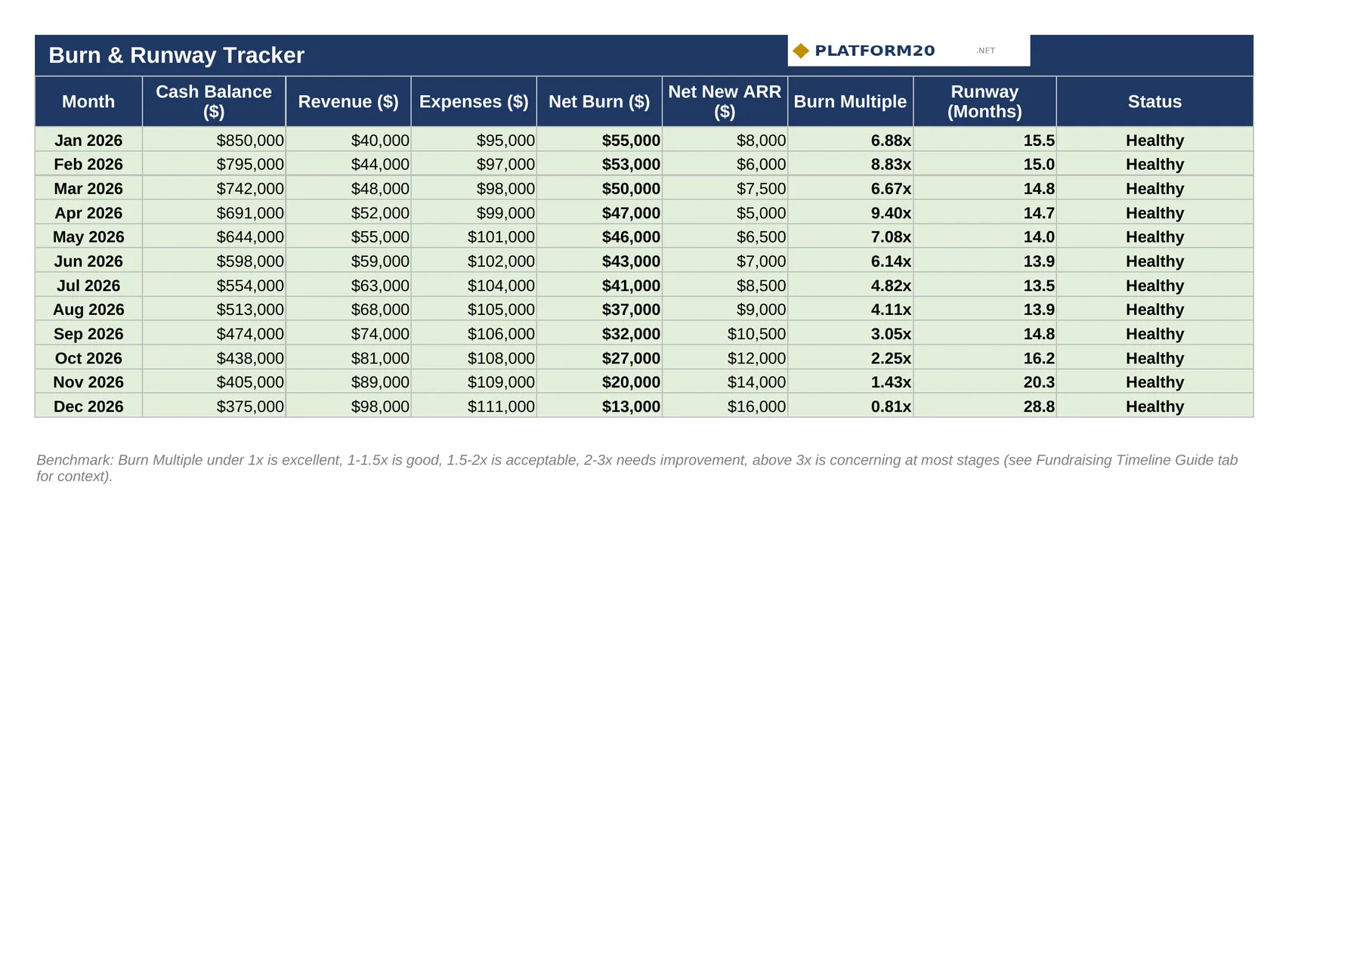Image resolution: width=1360 pixels, height=961 pixels.
Task: Click the Jul 2026 month cell
Action: click(x=88, y=285)
